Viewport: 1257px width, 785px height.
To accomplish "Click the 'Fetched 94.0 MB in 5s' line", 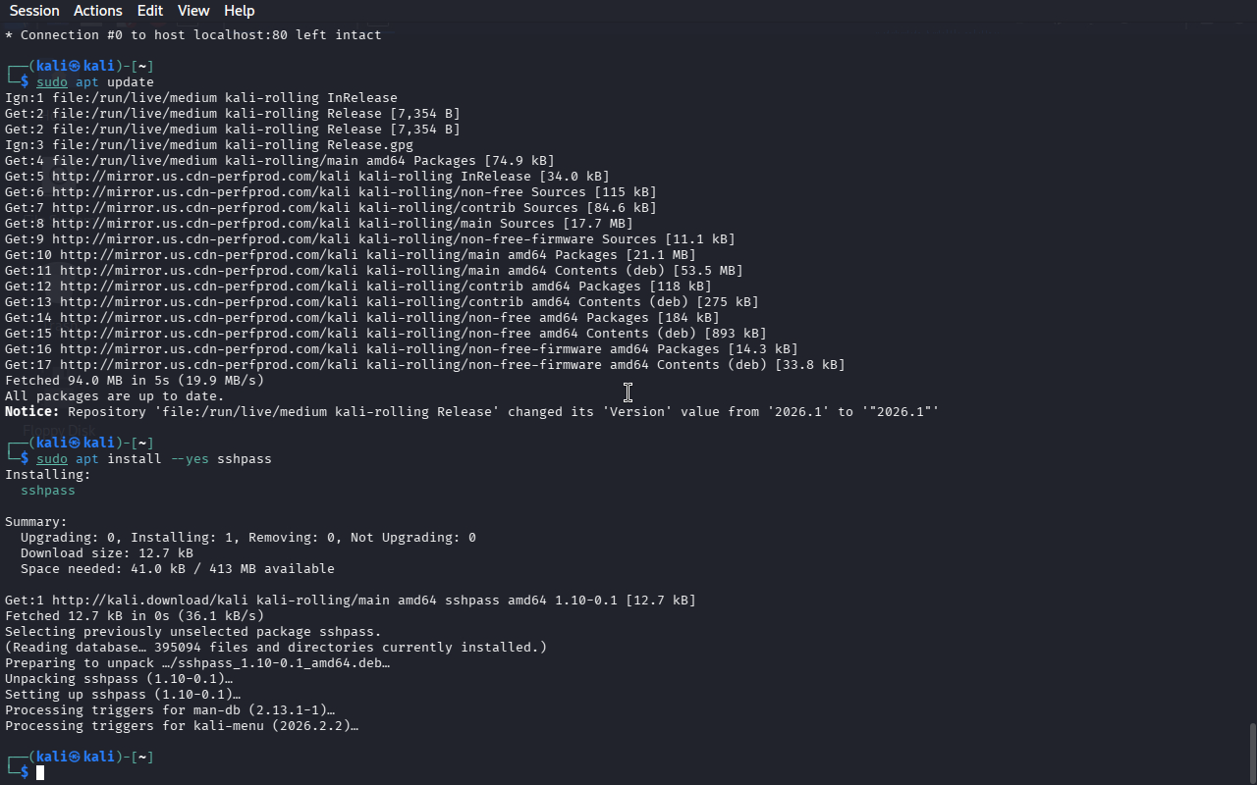I will coord(135,381).
